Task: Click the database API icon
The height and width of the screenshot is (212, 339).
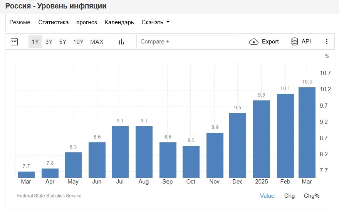Action: pyautogui.click(x=294, y=42)
